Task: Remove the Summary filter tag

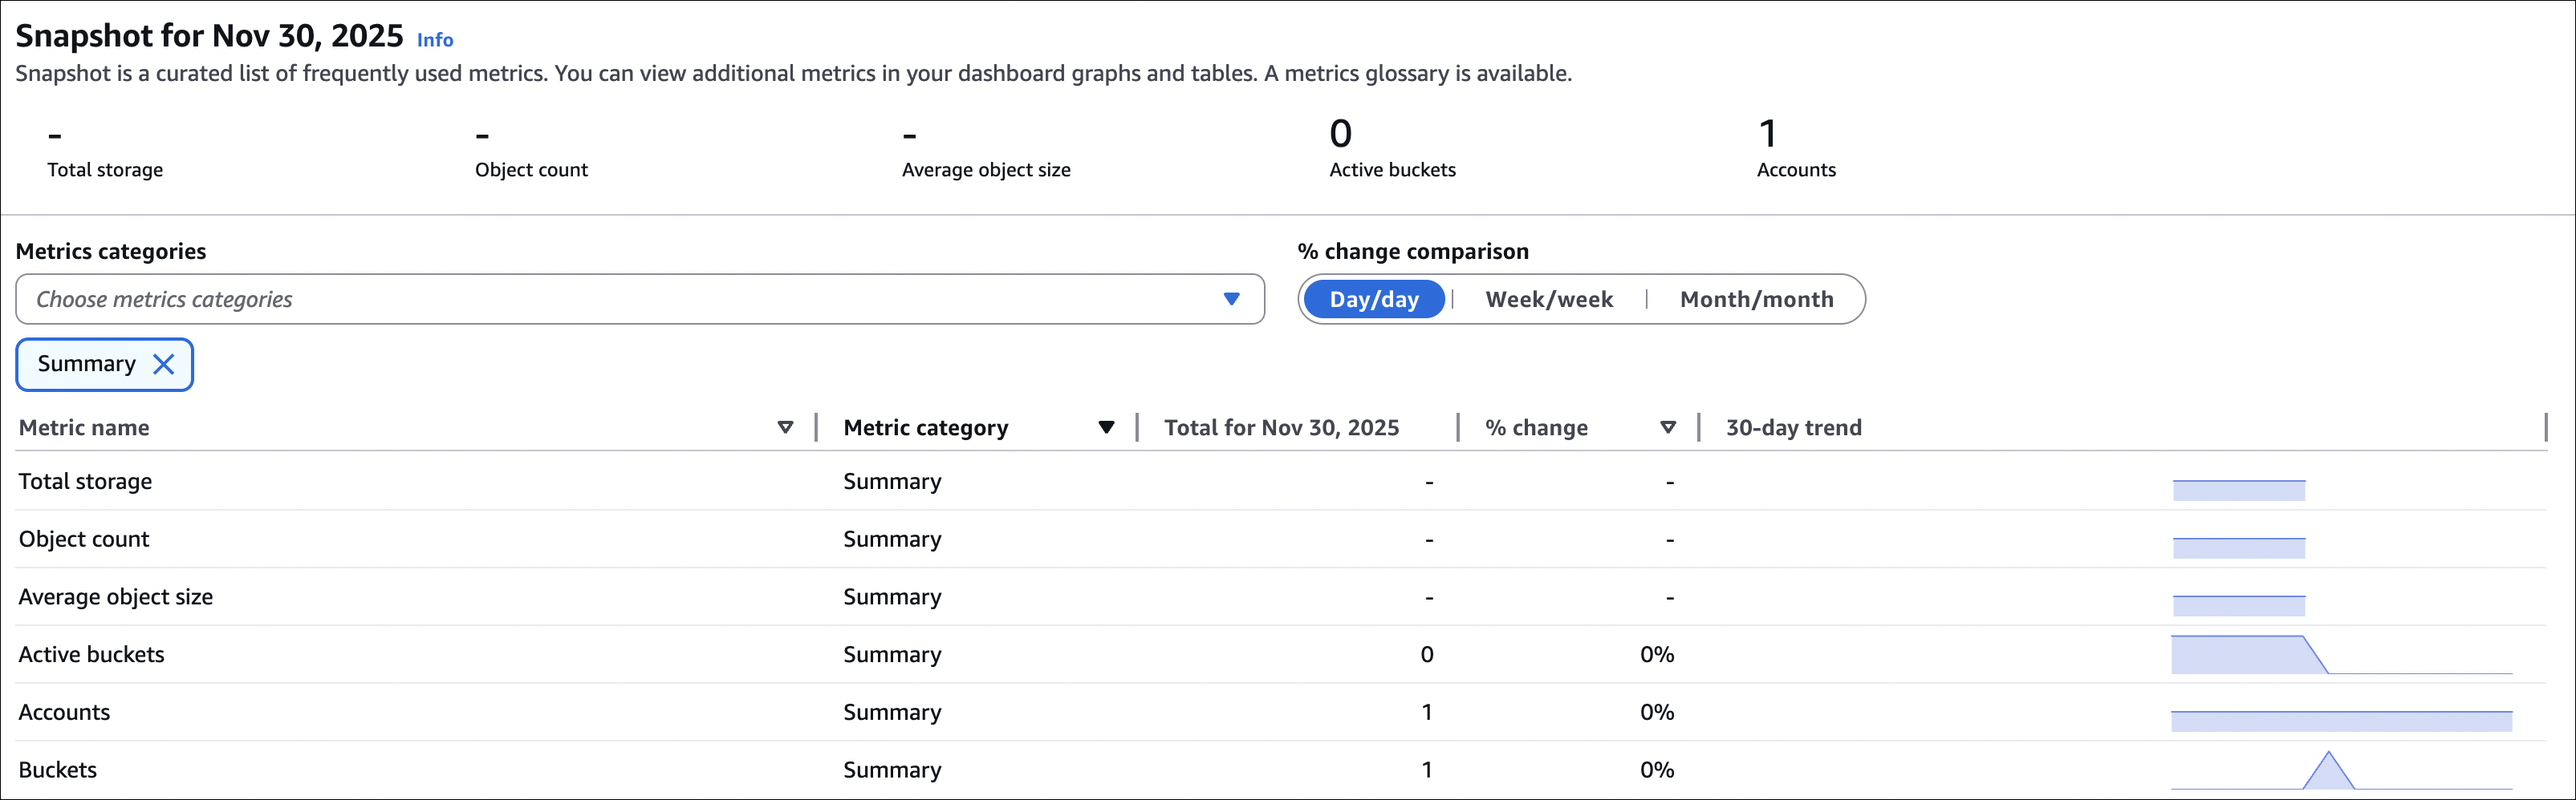Action: coord(163,365)
